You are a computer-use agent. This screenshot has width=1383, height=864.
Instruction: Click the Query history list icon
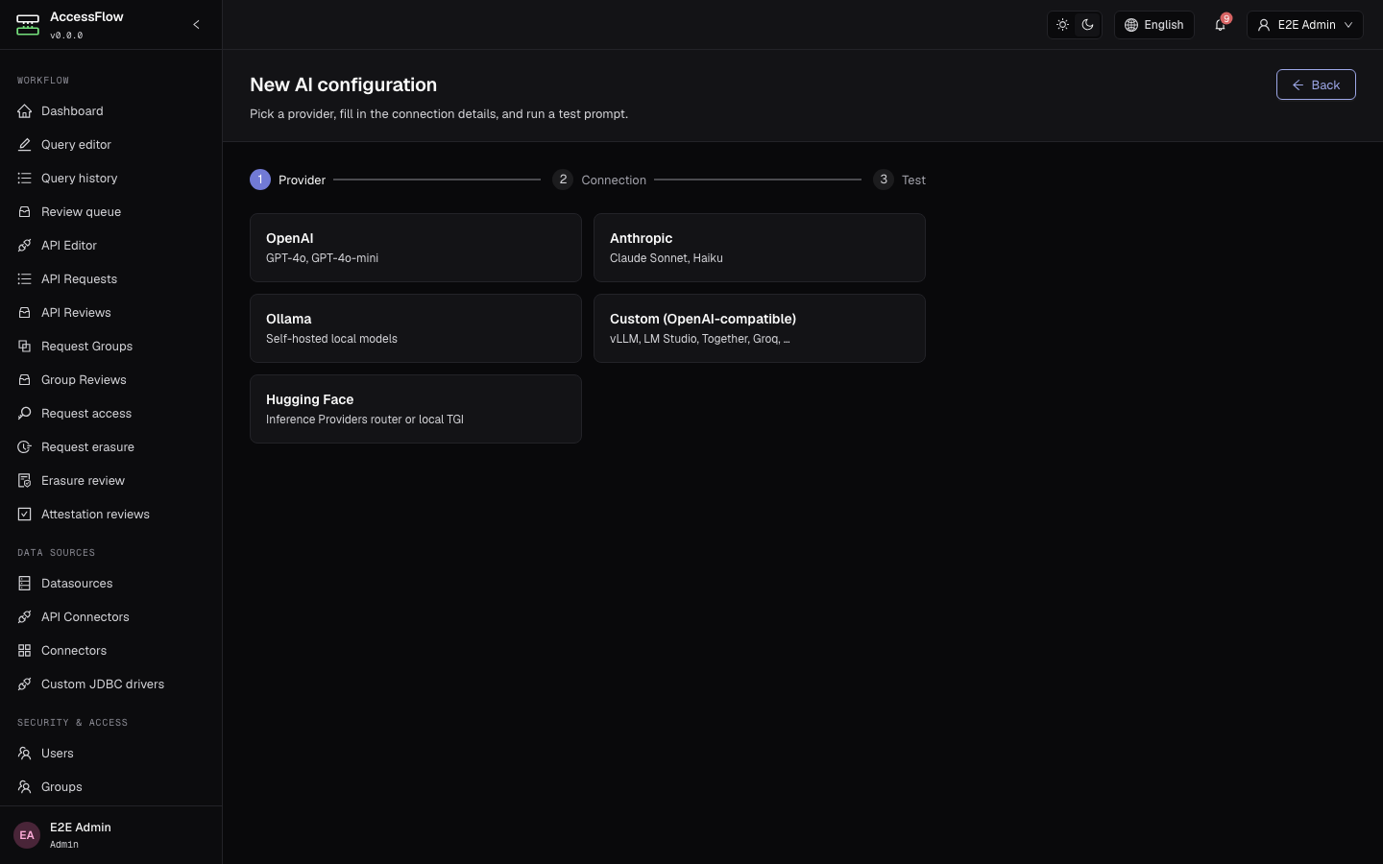pos(24,179)
